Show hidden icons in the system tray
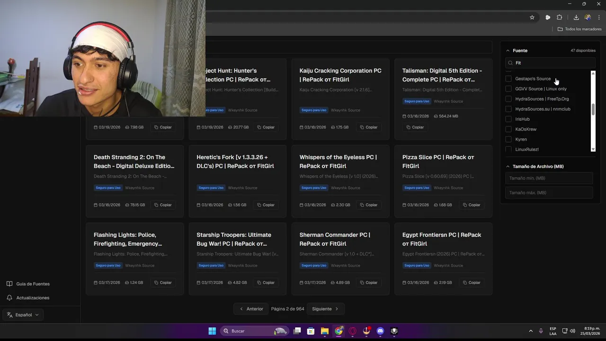This screenshot has width=606, height=341. (530, 331)
